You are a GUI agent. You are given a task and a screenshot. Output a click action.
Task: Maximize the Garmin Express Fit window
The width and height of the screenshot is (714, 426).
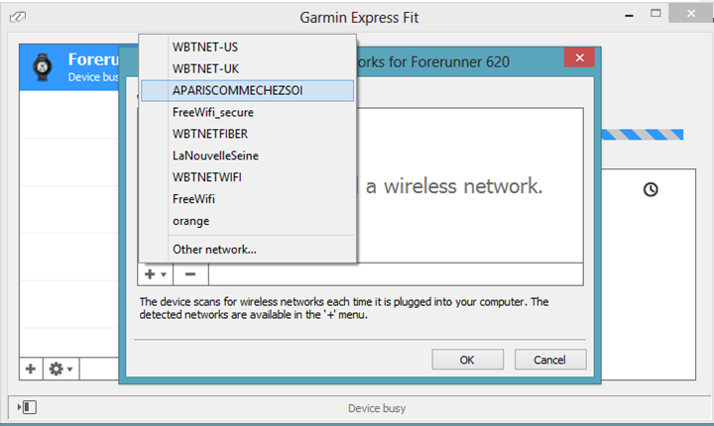[655, 14]
